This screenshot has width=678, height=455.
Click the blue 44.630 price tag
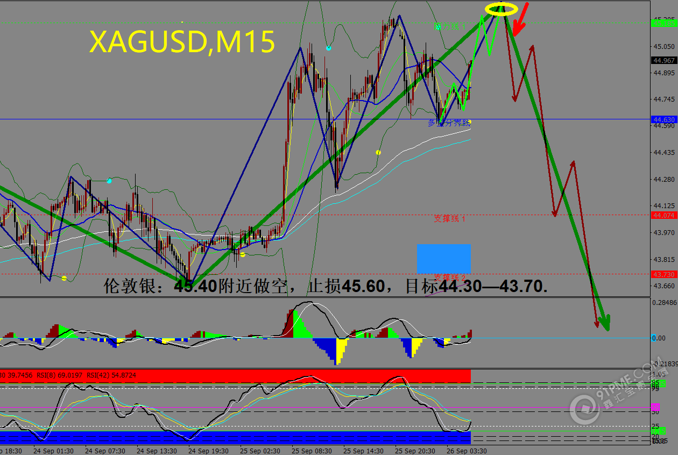(x=664, y=119)
